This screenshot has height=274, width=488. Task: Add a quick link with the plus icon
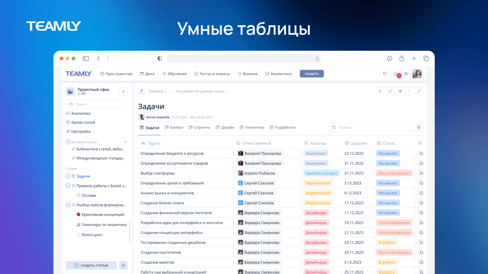click(126, 142)
